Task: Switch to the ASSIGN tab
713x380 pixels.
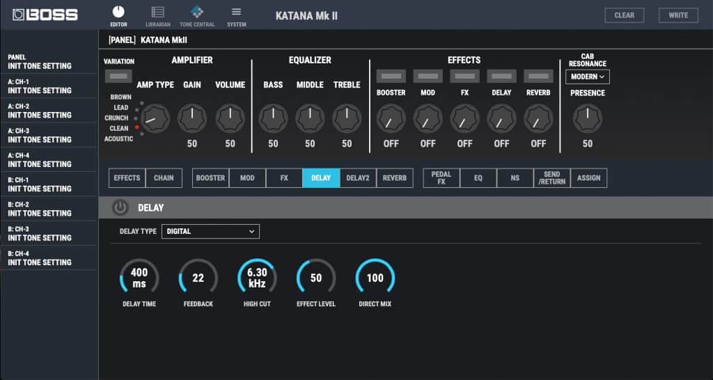Action: [x=589, y=178]
